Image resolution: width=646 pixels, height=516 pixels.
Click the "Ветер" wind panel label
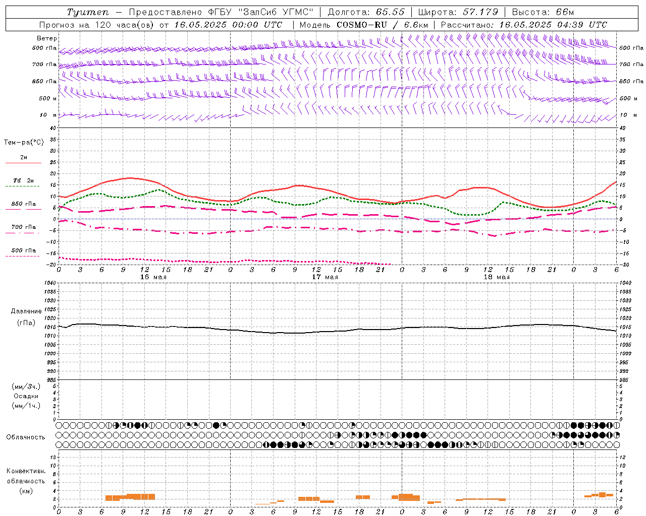pos(47,38)
